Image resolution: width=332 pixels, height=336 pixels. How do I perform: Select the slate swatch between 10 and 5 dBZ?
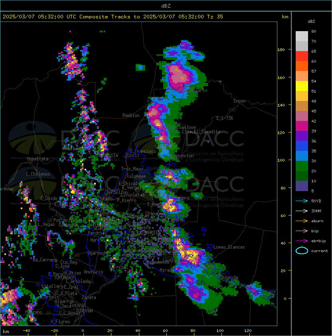coord(302,186)
